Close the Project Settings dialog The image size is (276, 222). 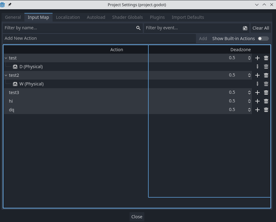click(137, 216)
